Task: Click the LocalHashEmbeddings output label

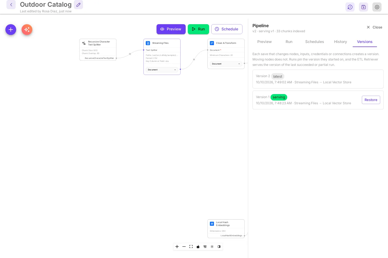Action: [x=231, y=235]
